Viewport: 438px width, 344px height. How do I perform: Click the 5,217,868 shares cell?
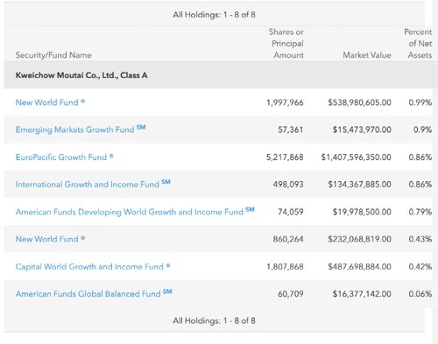click(x=285, y=158)
